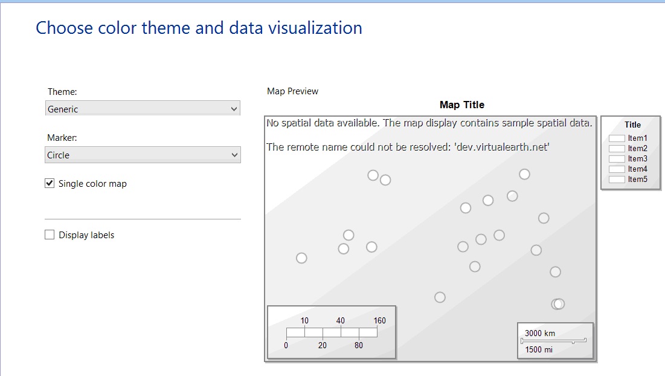Click the leftmost circle marker on map
This screenshot has width=665, height=376.
[301, 258]
